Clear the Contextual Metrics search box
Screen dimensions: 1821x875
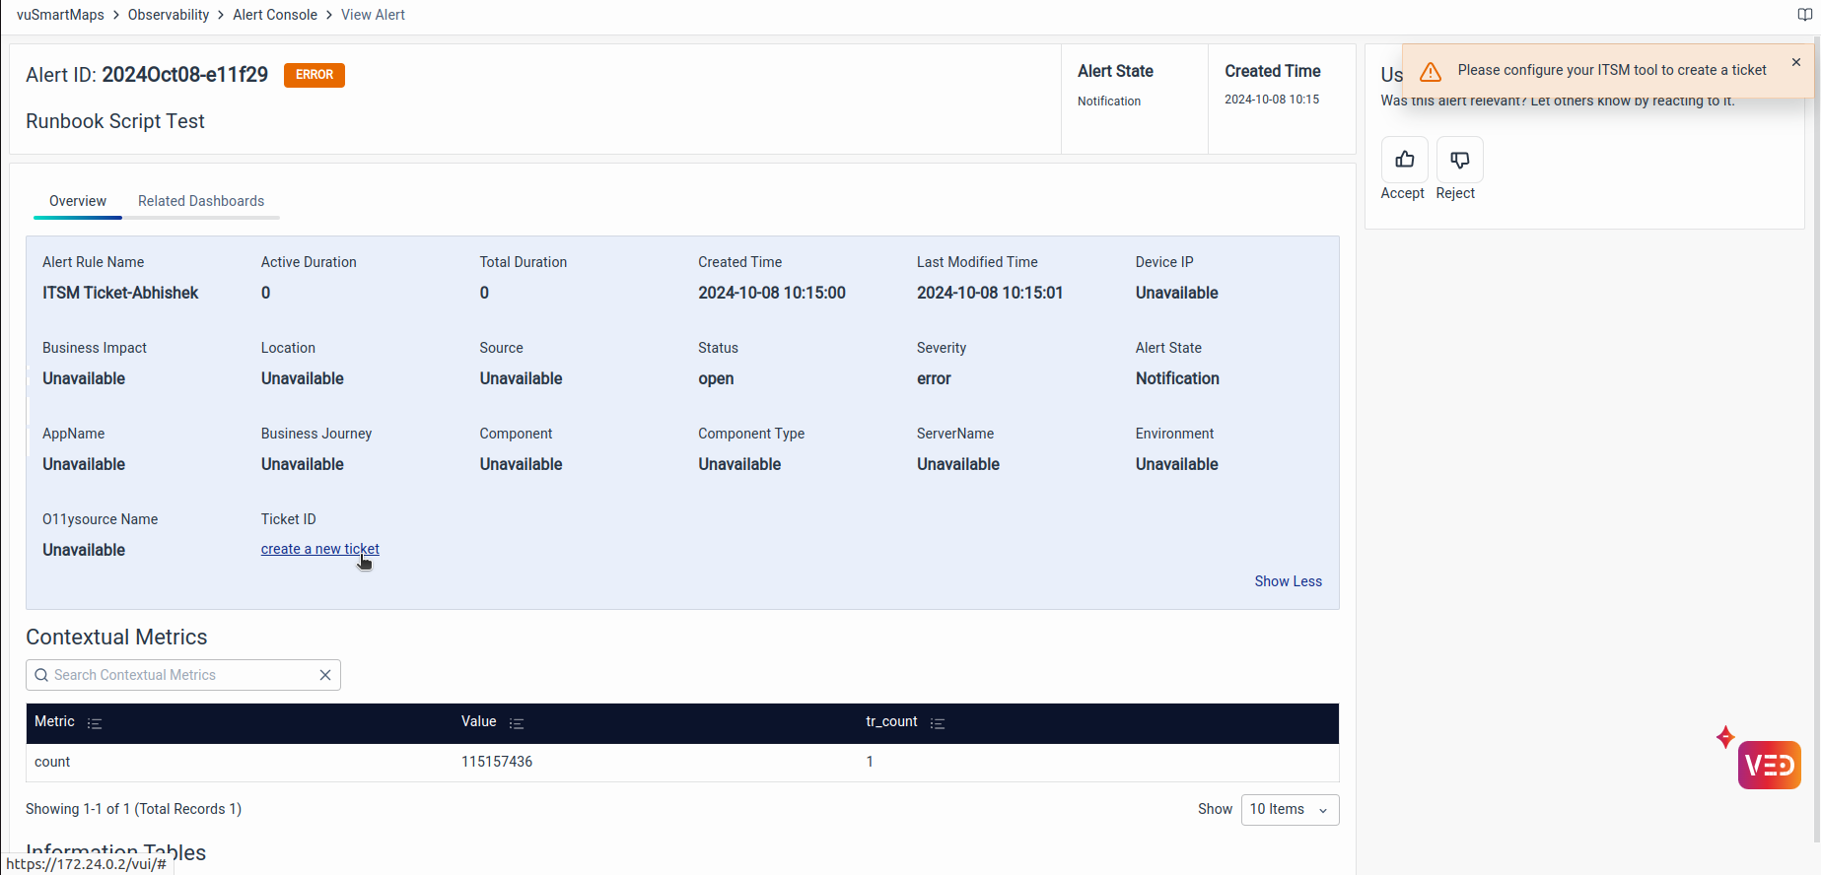pyautogui.click(x=325, y=675)
